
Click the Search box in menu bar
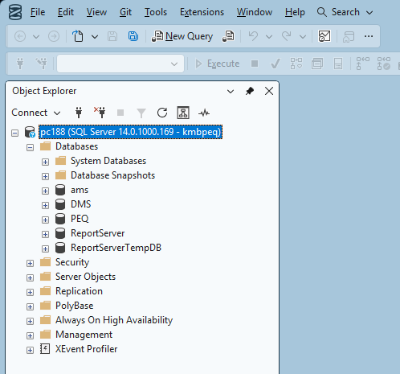coord(345,12)
